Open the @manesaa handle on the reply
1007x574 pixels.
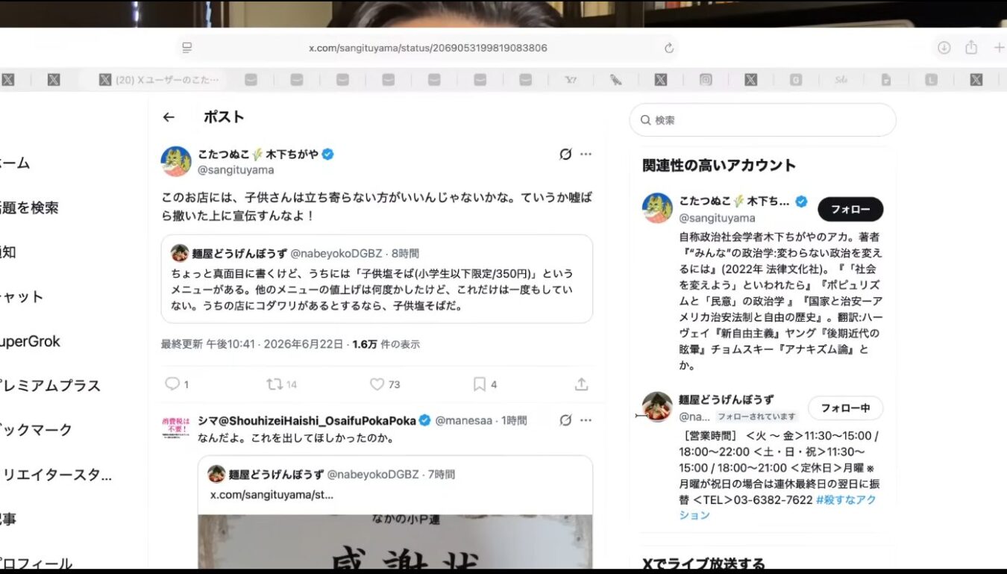[x=463, y=421]
